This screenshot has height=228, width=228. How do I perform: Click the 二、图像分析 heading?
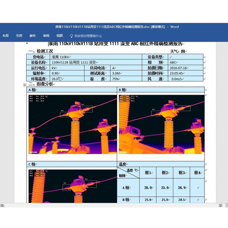(42, 84)
